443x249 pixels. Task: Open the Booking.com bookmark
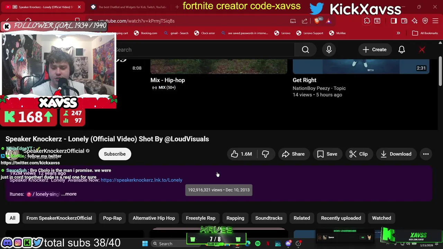[x=145, y=33]
